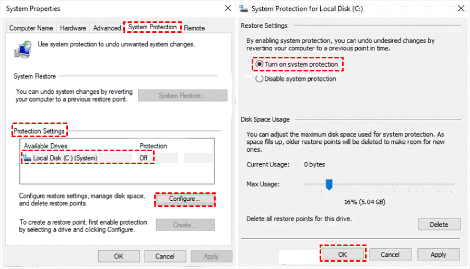Click the Configure... button

185,199
